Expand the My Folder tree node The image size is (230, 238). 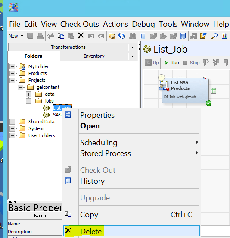click(x=12, y=66)
